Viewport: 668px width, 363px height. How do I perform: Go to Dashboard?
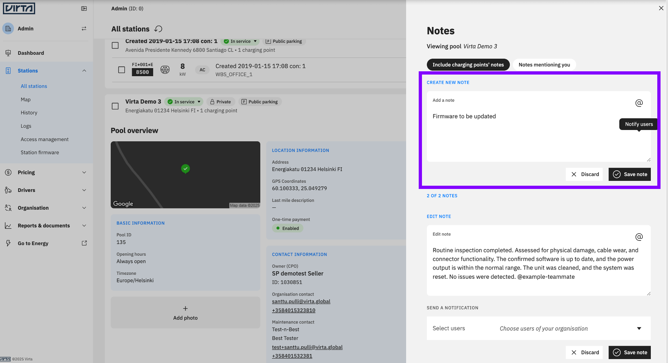point(31,53)
